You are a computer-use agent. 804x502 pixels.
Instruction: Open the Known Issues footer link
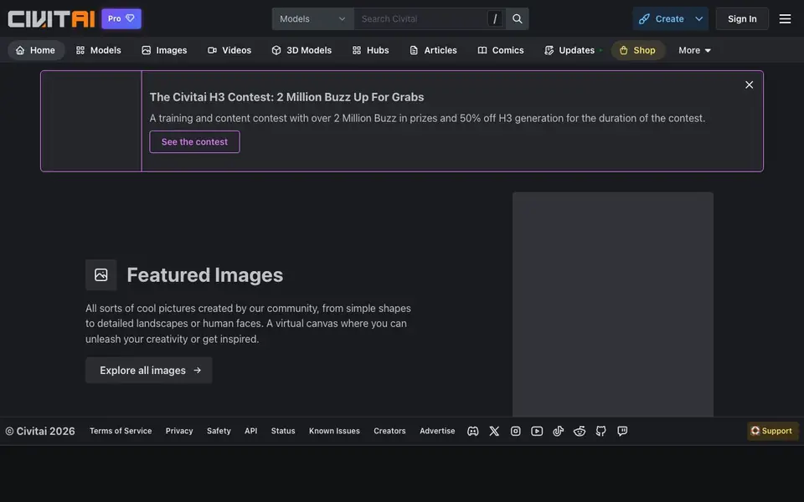click(334, 431)
